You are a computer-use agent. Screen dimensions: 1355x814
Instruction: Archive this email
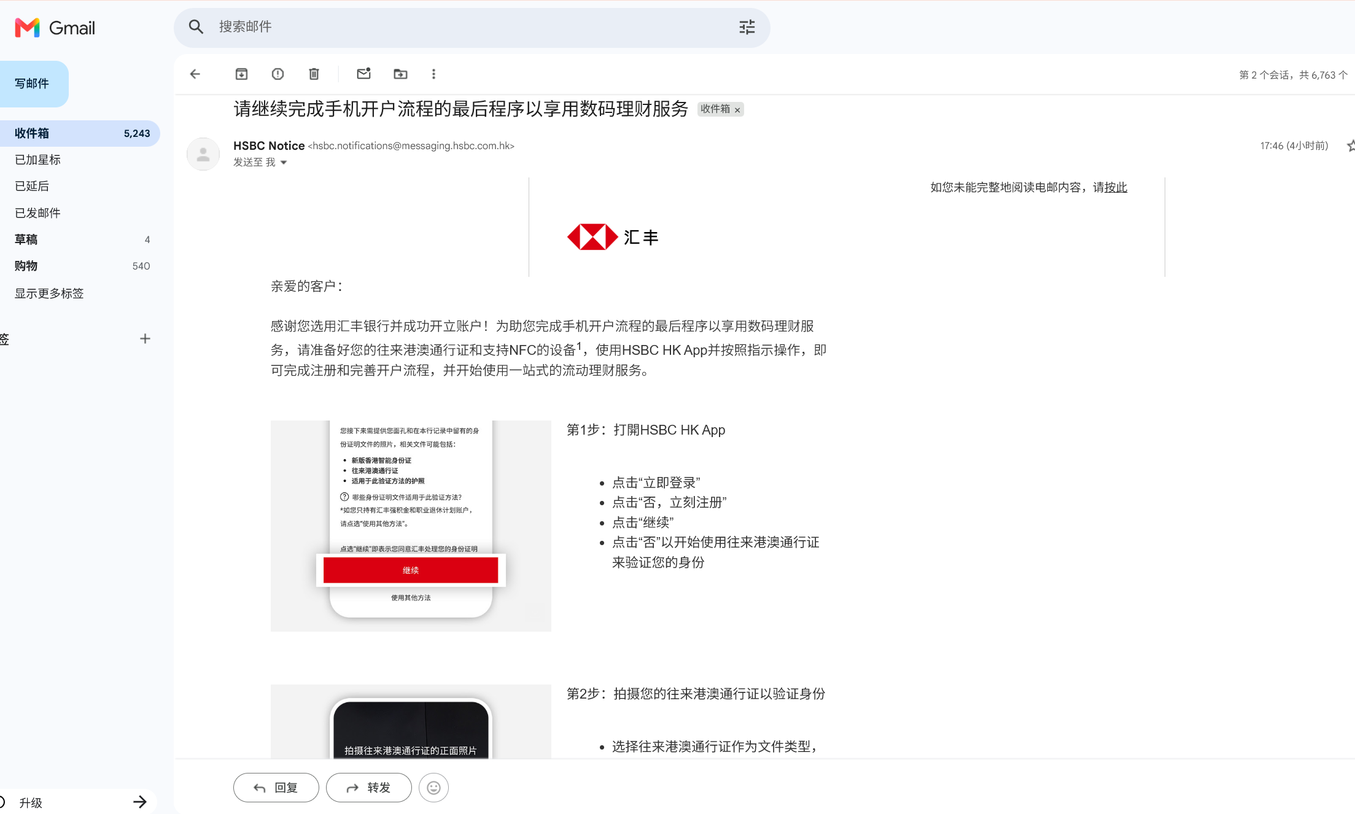(x=241, y=74)
